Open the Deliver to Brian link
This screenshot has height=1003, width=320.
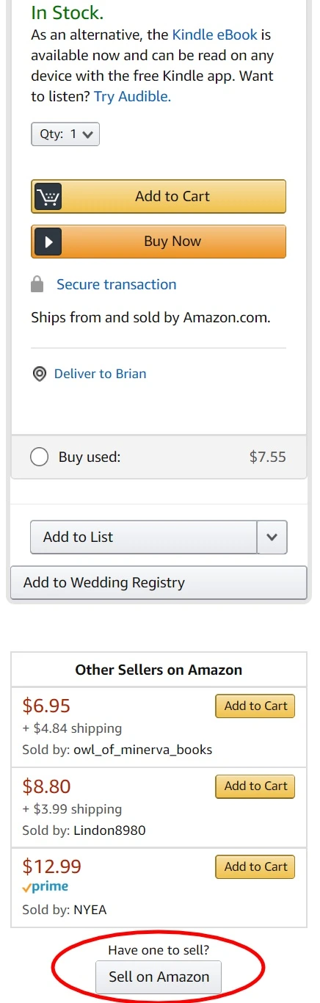[x=100, y=374]
